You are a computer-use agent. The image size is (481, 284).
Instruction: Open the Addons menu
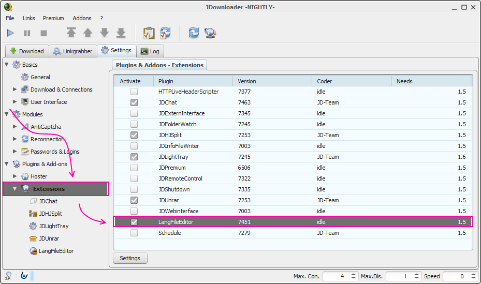82,18
